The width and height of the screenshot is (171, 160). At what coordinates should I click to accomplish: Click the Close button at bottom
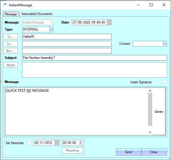tap(154, 152)
